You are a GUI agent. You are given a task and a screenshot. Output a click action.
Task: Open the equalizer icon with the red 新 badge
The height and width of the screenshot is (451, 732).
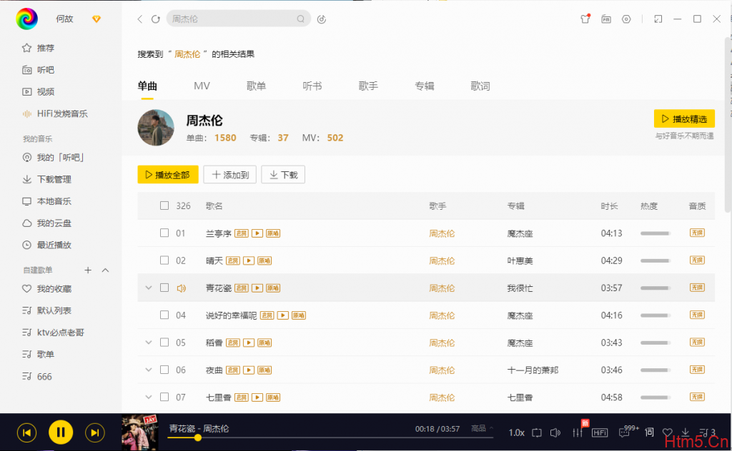(x=578, y=433)
